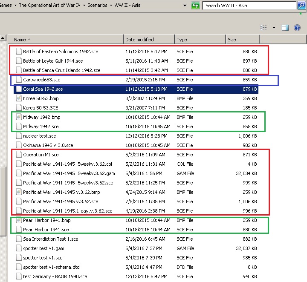Viewport: 307px width, 282px height.
Task: Click date 12/12/2016 5:28 PM
Action: 146,136
